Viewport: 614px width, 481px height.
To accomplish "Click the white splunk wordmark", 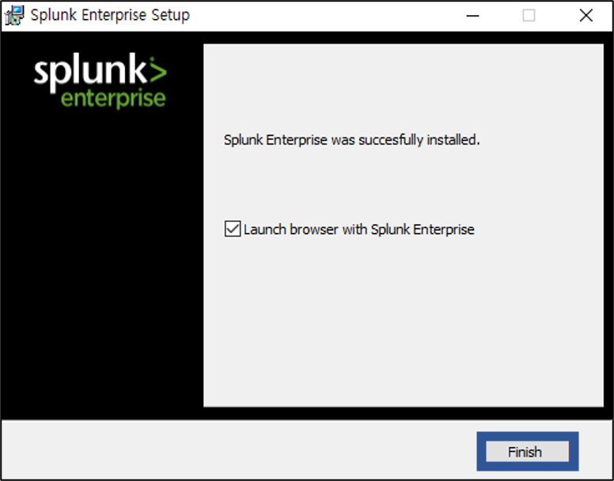I will coord(90,73).
